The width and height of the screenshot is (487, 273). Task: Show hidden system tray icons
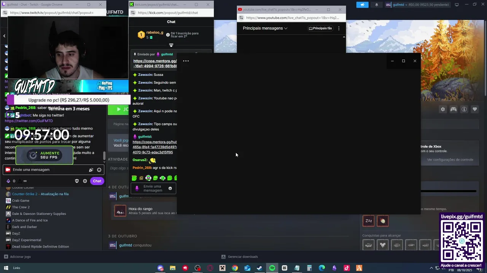[431, 268]
